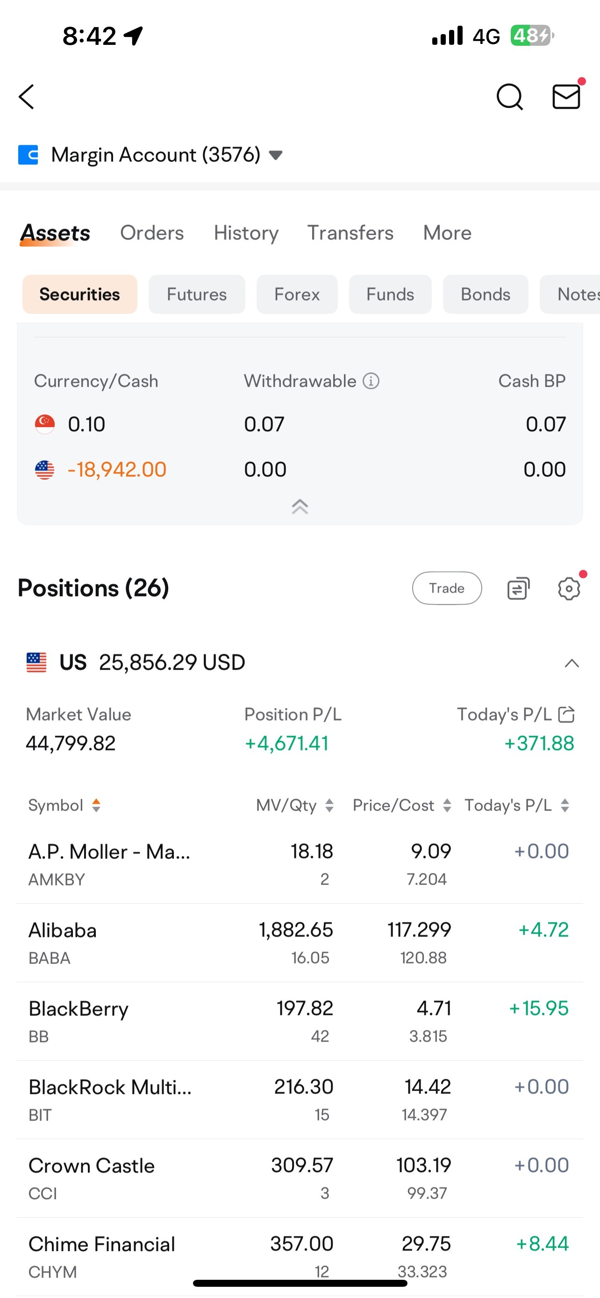Open the Alibaba BABA position row
Viewport: 600px width, 1298px height.
click(300, 943)
